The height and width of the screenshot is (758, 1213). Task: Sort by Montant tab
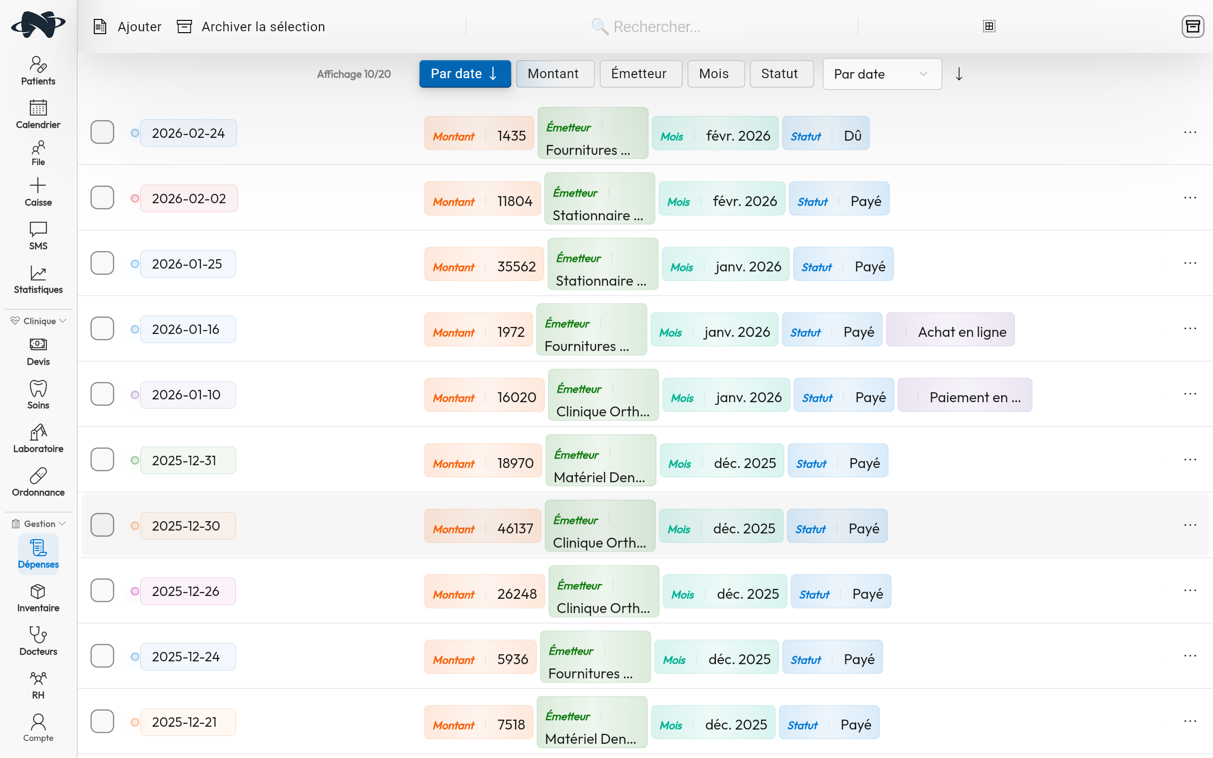(554, 74)
